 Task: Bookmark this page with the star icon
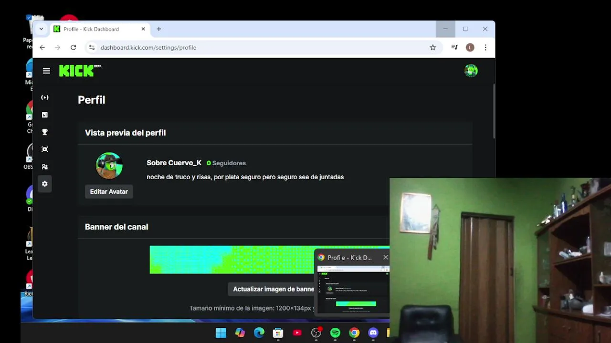433,48
